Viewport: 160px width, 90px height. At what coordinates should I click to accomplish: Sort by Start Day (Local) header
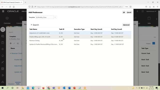96,29
